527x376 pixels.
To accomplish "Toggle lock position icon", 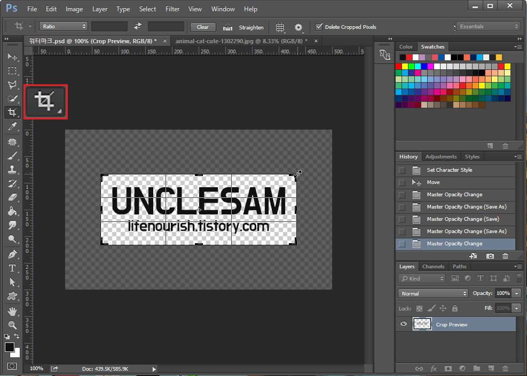I will [x=443, y=308].
